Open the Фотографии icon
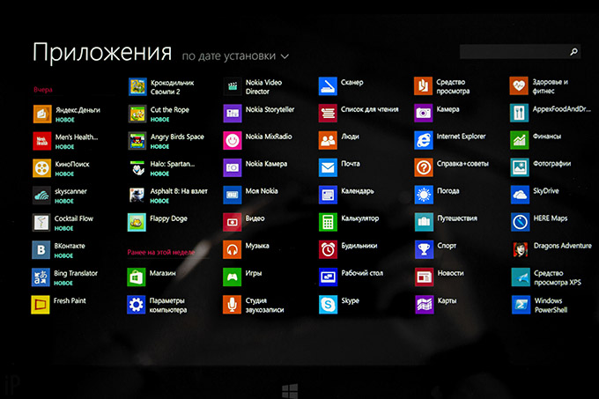Screen dimensions: 599x399 [520, 168]
